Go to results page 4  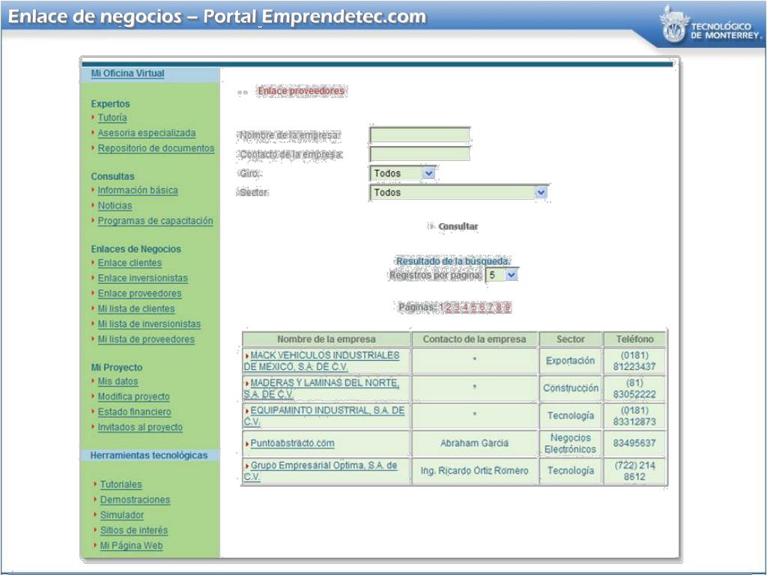point(466,307)
